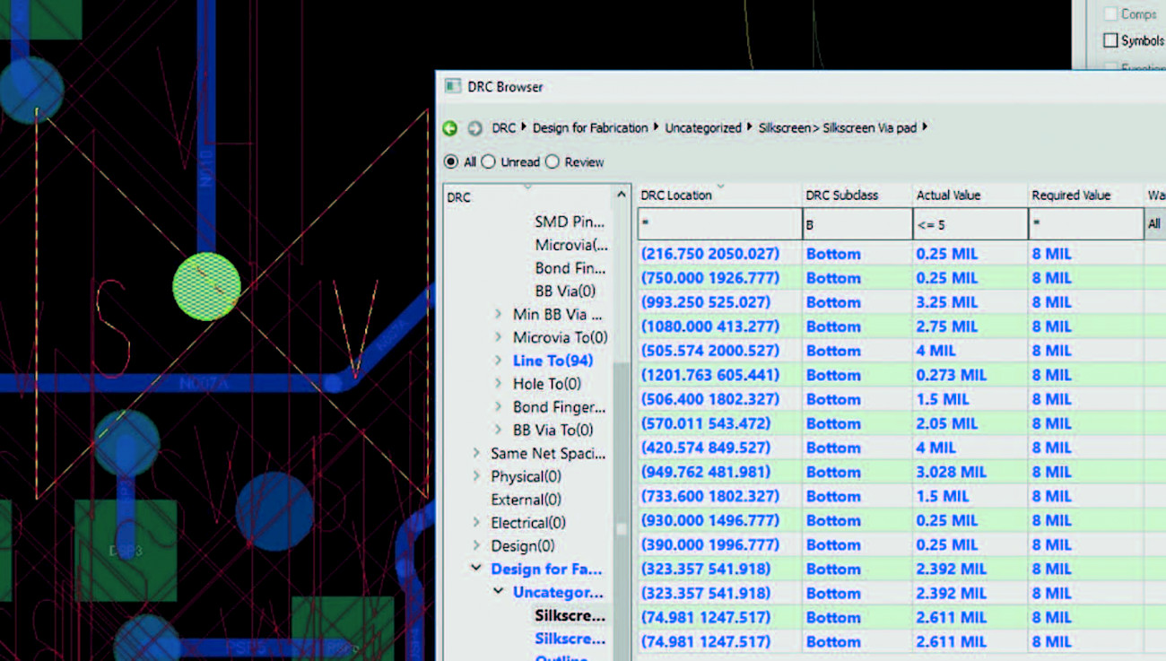
Task: Click the green back arrow in DRC Browser
Action: click(450, 128)
